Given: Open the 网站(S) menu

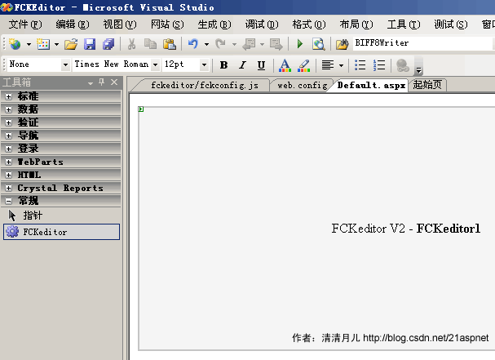Looking at the screenshot, I should (167, 24).
